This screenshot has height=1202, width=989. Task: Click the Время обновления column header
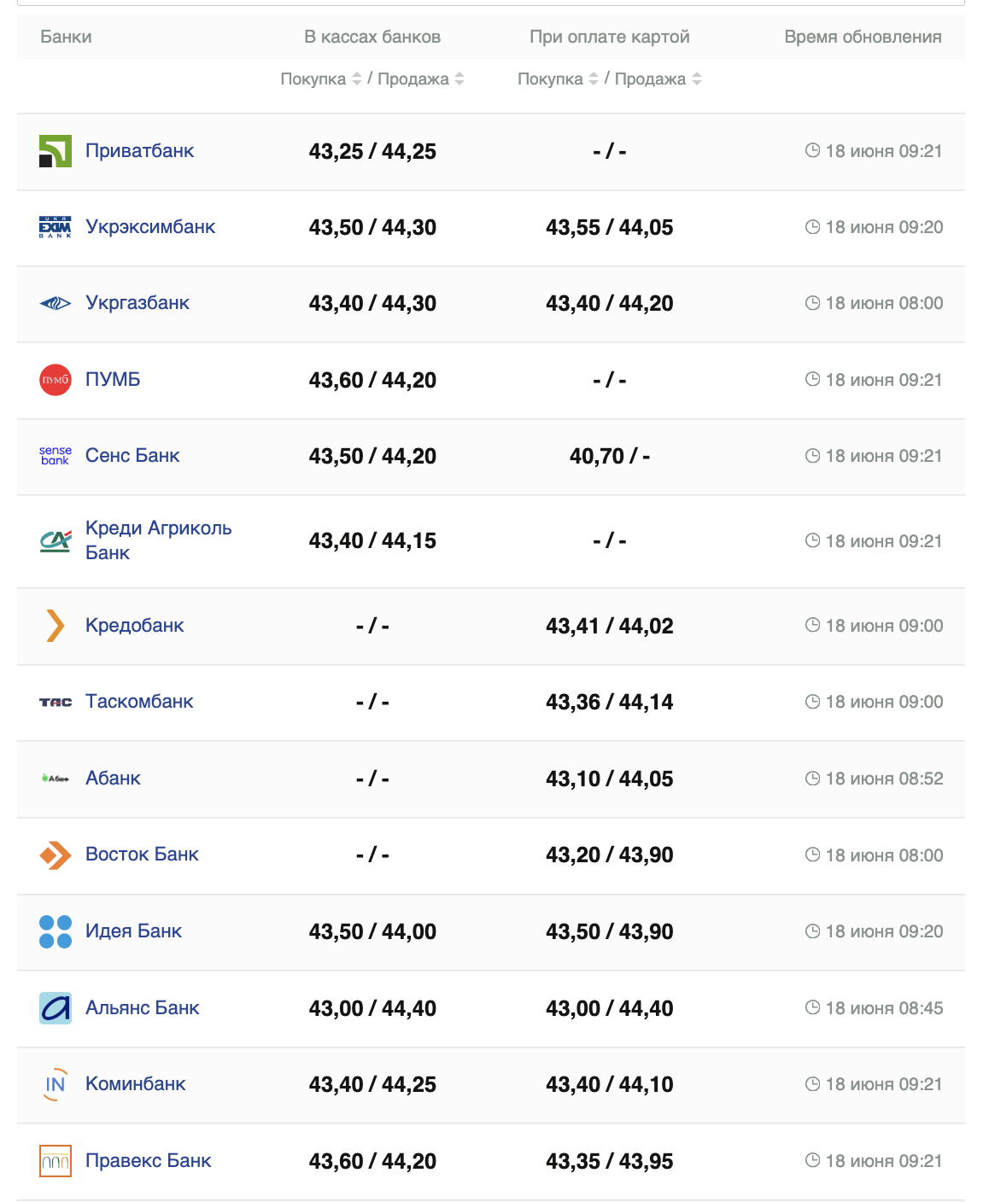click(863, 37)
